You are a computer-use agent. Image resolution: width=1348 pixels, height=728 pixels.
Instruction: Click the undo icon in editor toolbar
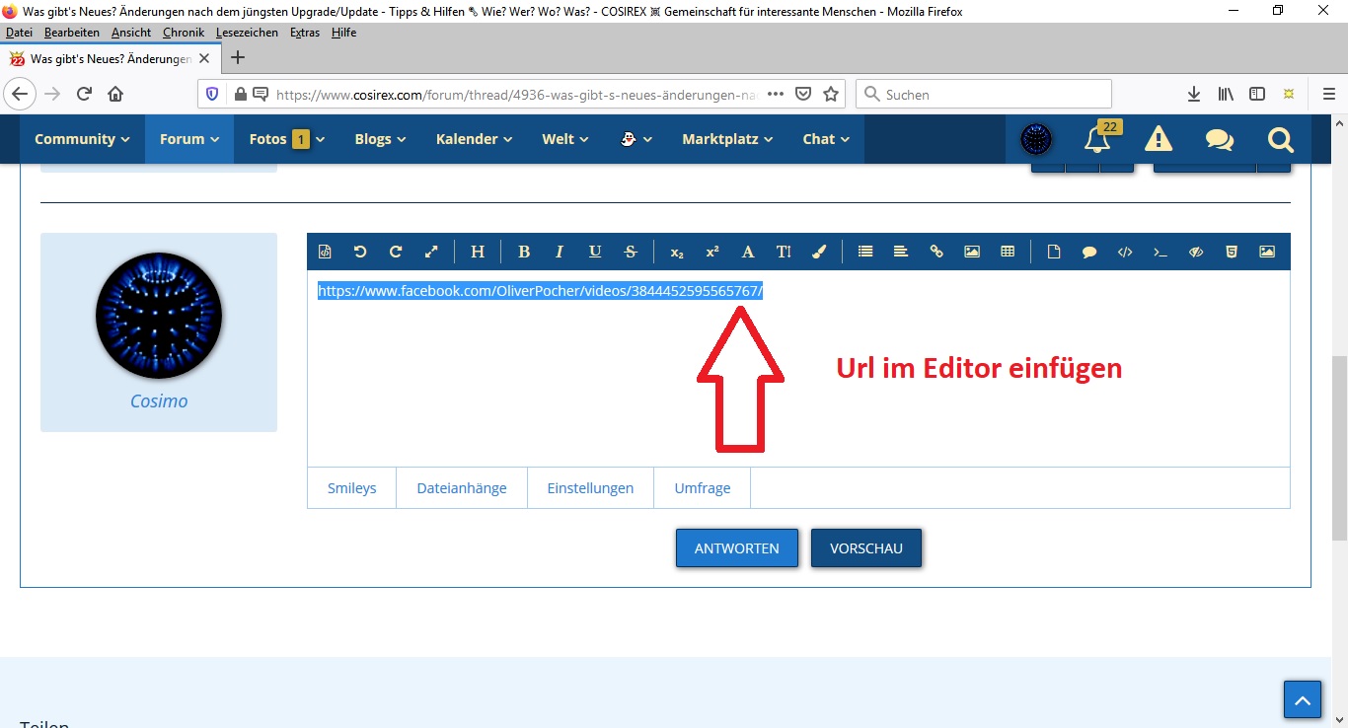click(x=360, y=252)
